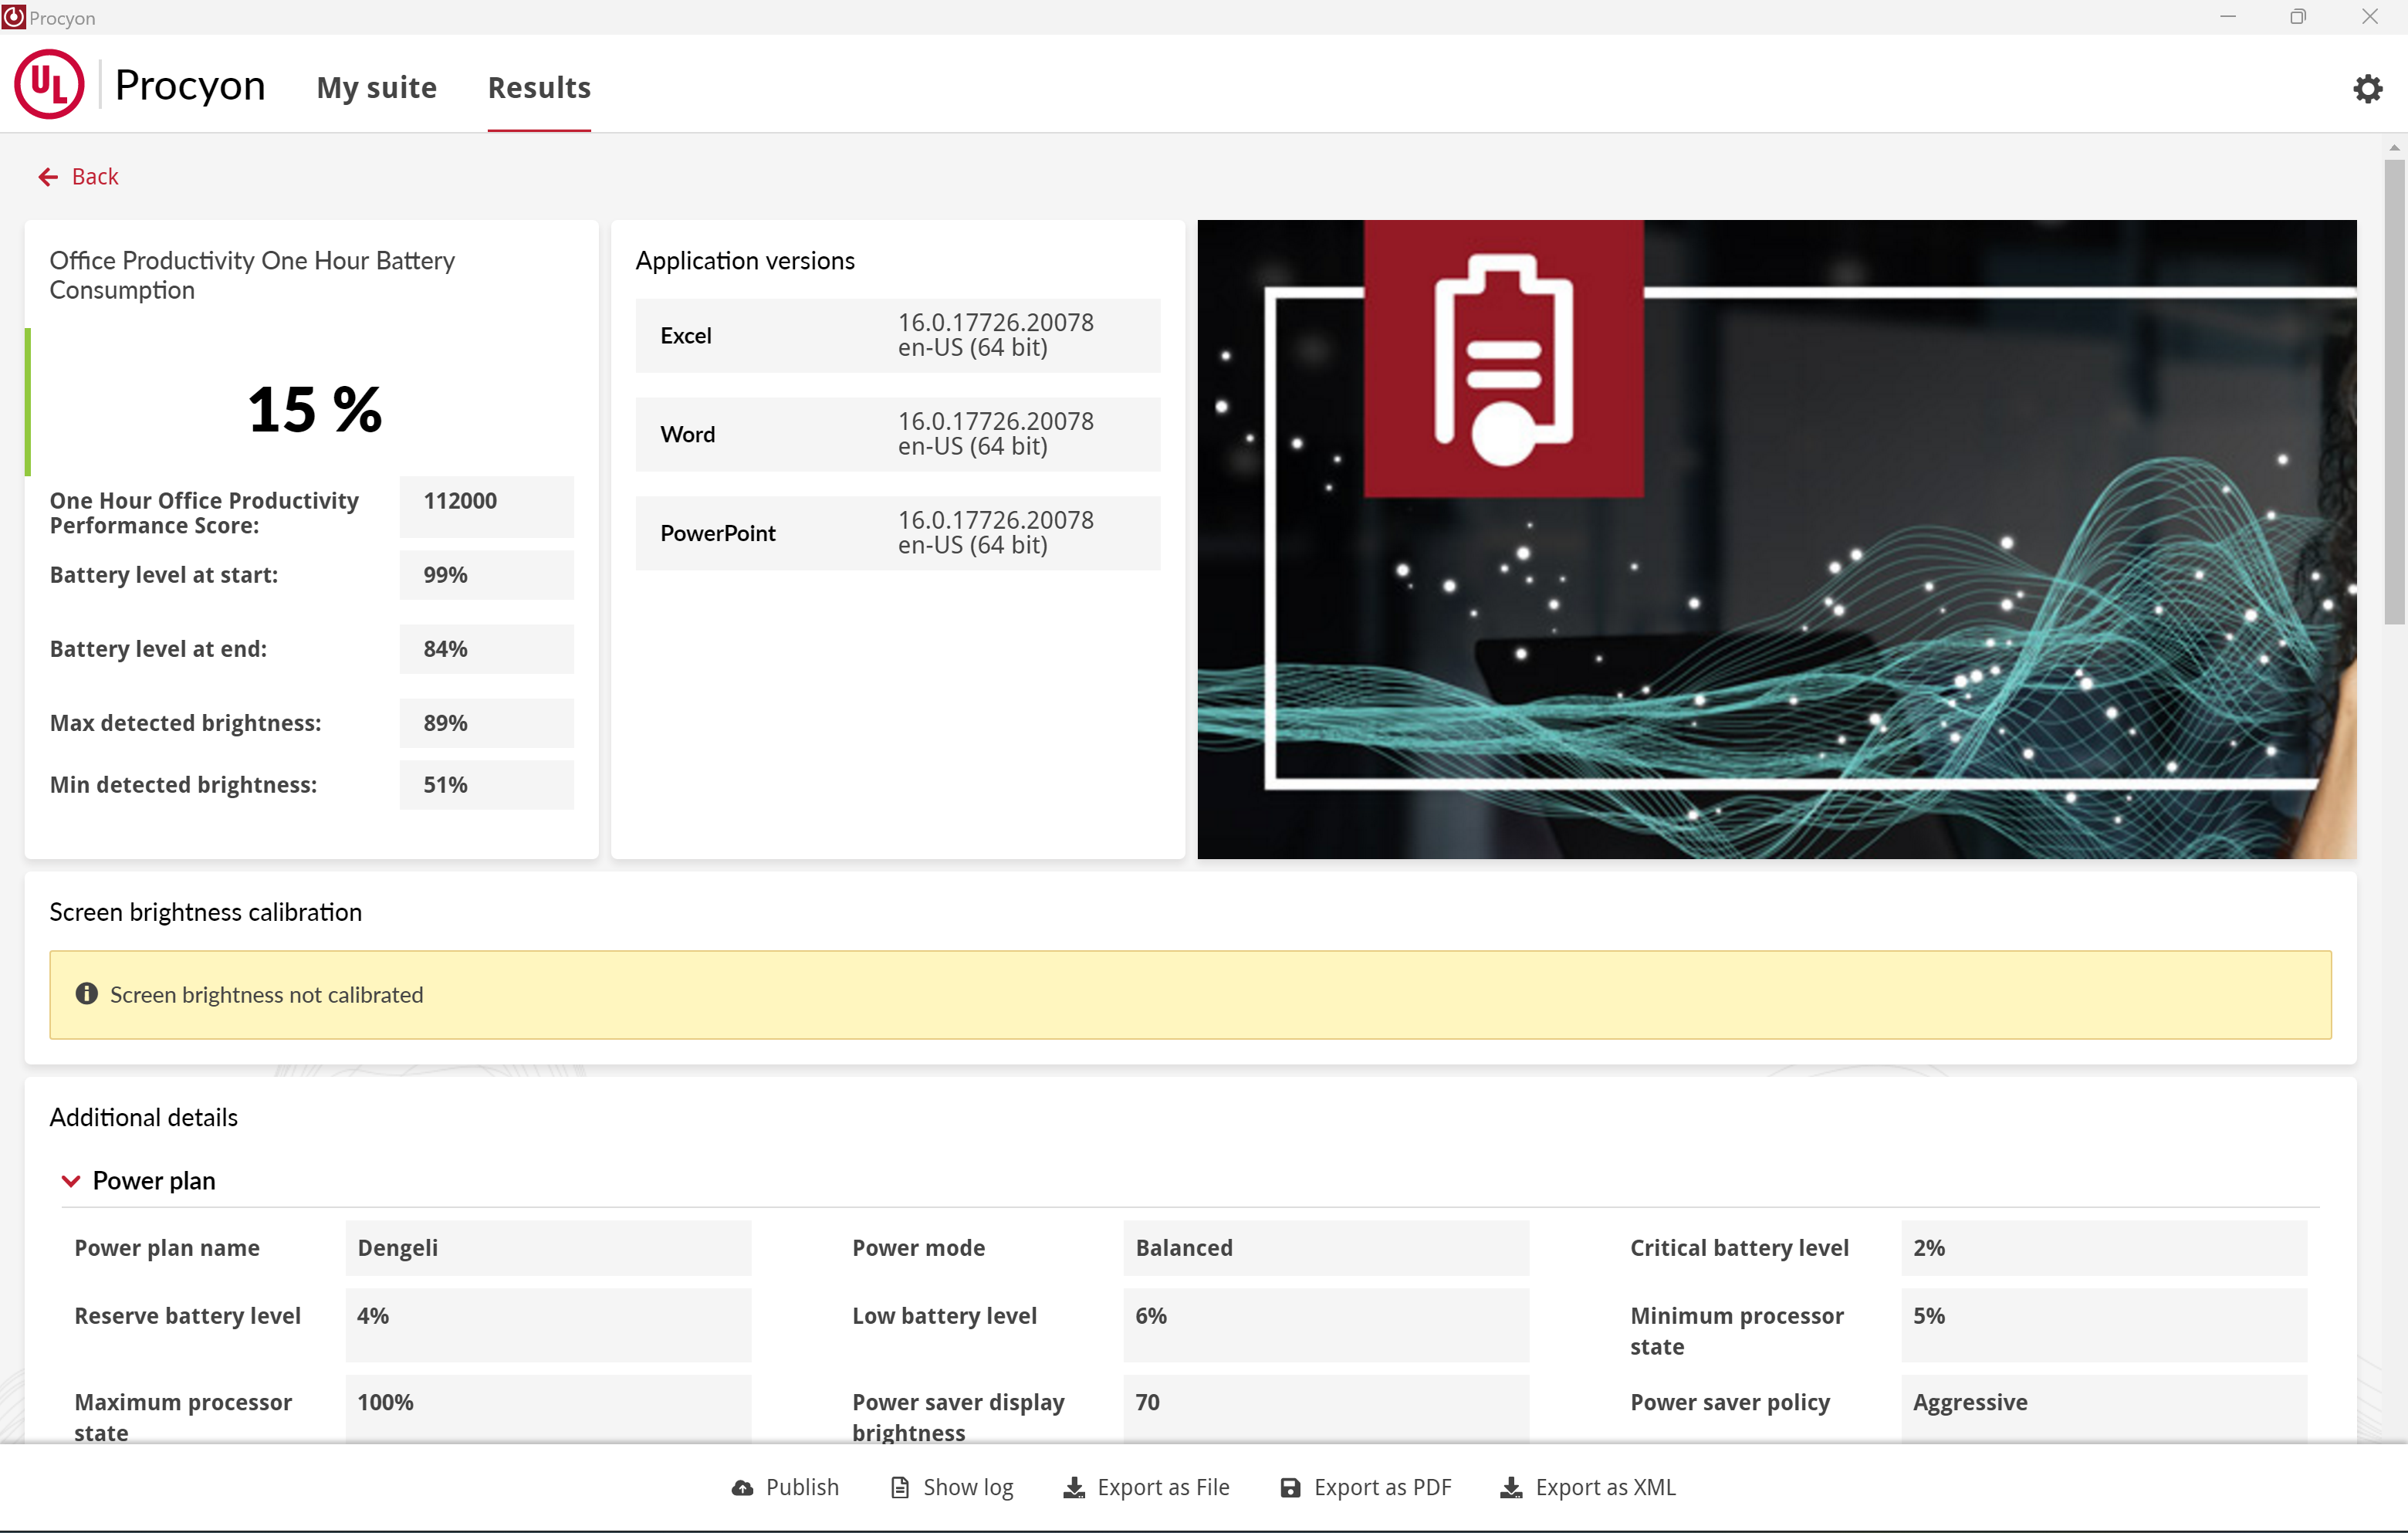2408x1533 pixels.
Task: Click the Show log text
Action: click(968, 1488)
